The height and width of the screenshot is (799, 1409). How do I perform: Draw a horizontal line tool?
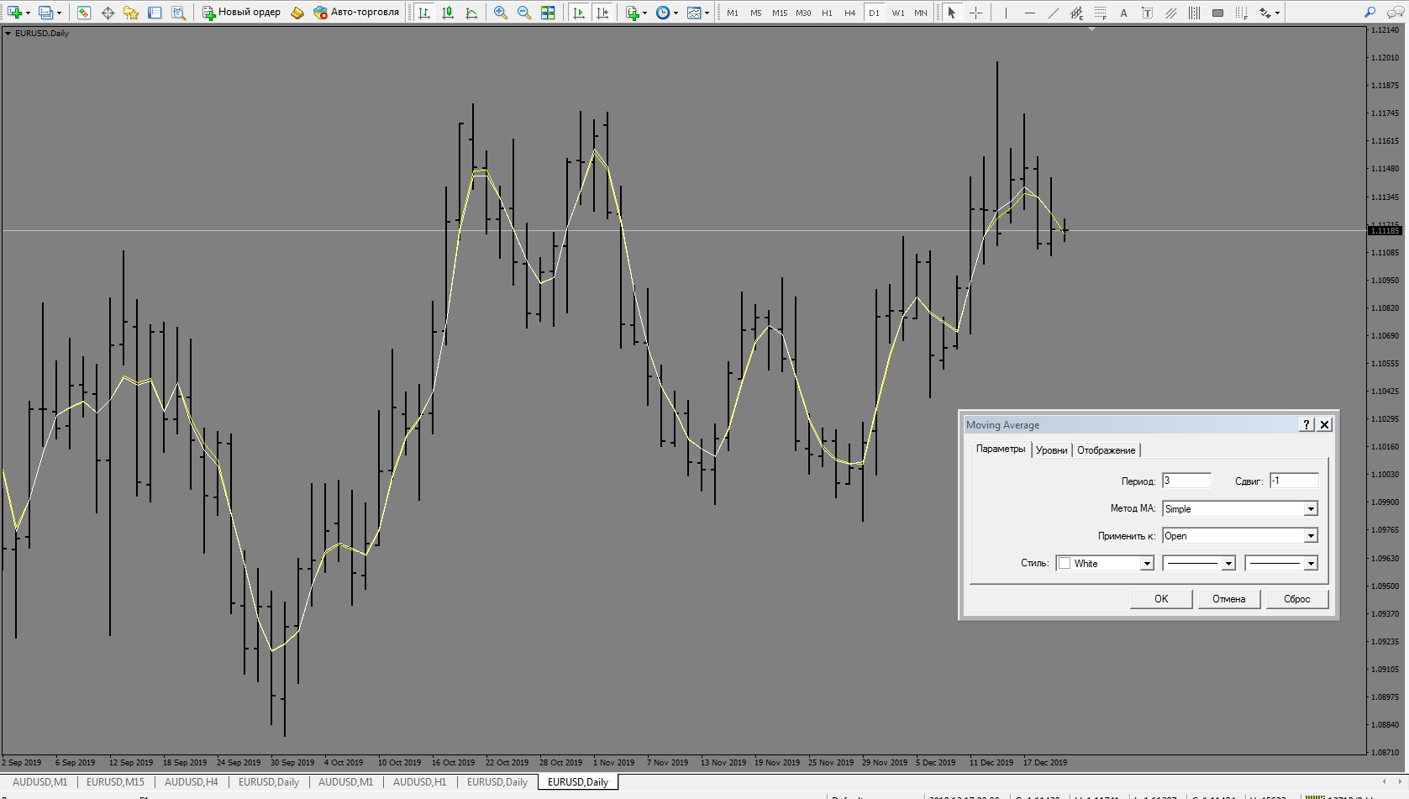point(1029,13)
